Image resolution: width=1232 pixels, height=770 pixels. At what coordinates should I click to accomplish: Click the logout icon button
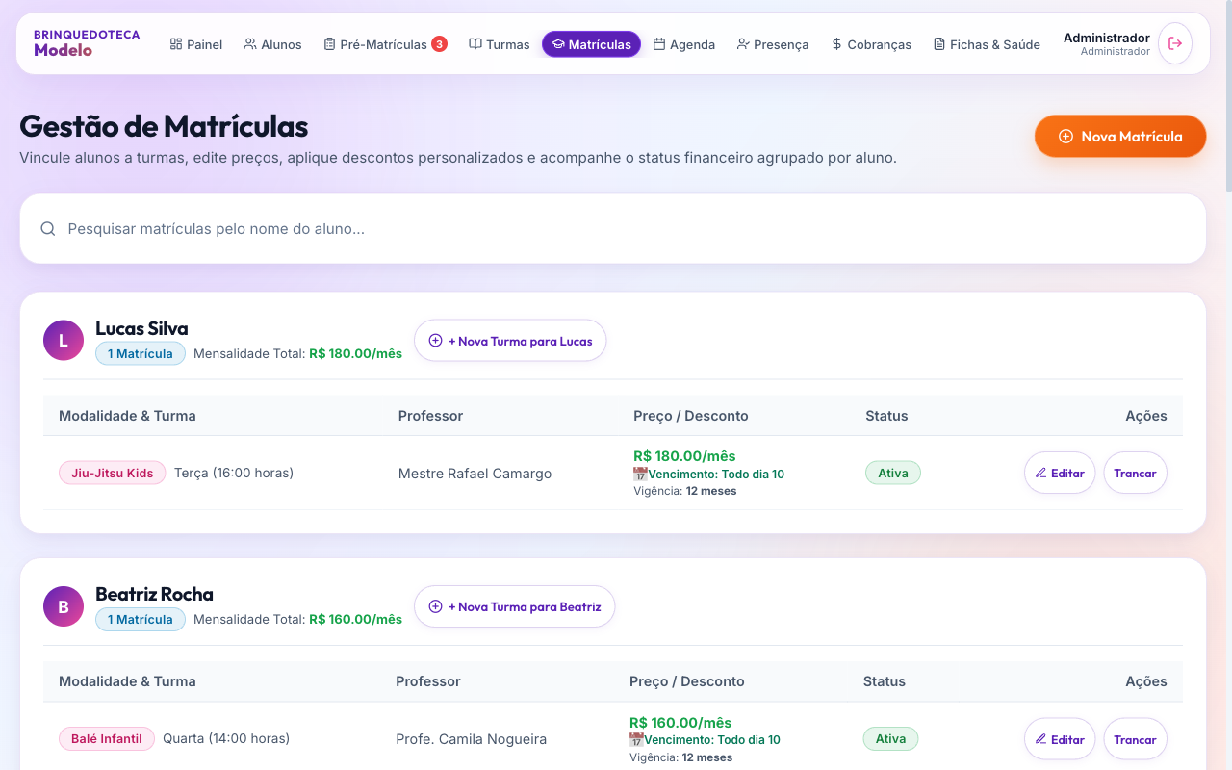(x=1175, y=43)
